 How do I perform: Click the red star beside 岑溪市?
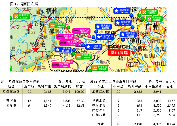pos(35,49)
